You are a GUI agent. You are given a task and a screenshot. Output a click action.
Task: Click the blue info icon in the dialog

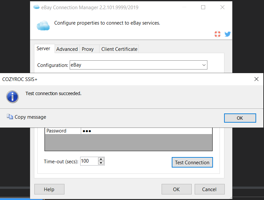click(x=12, y=97)
